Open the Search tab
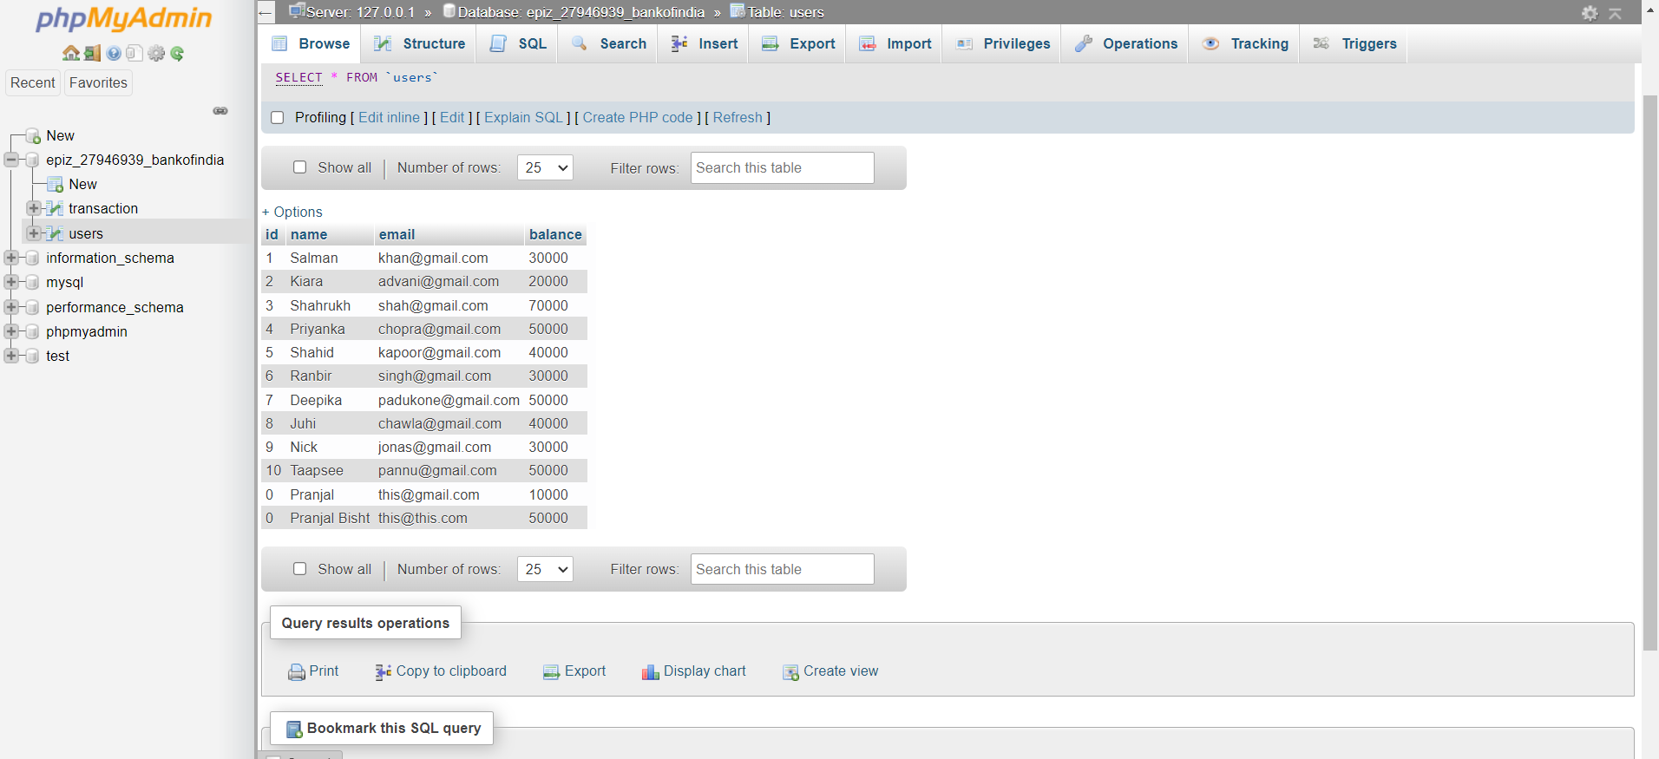 click(609, 43)
